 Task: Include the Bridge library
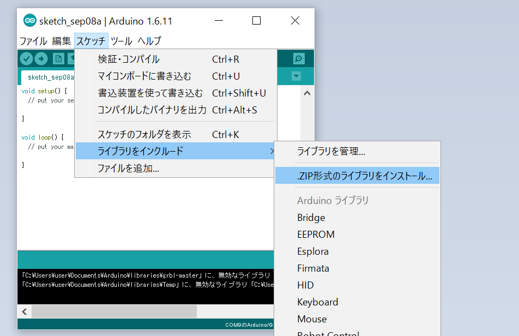coord(357,218)
